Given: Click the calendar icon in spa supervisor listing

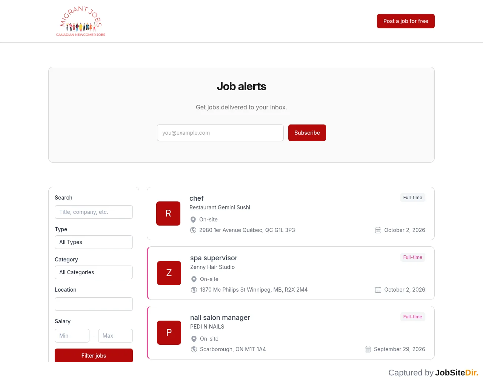Looking at the screenshot, I should (x=378, y=290).
